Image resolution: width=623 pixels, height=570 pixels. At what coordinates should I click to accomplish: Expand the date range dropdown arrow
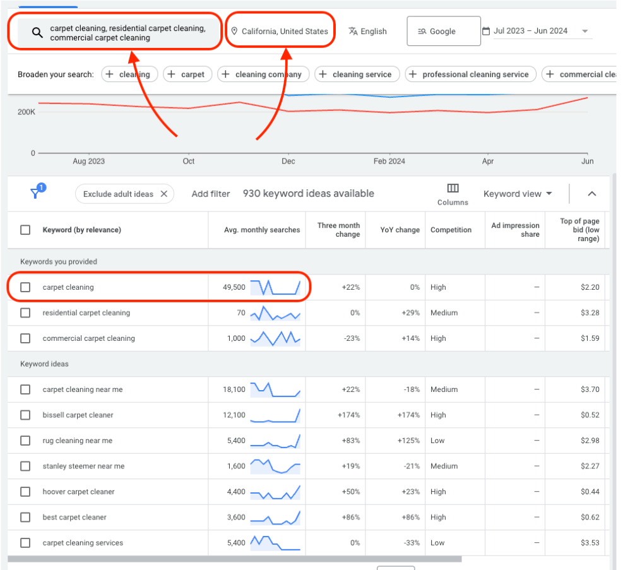pyautogui.click(x=584, y=32)
